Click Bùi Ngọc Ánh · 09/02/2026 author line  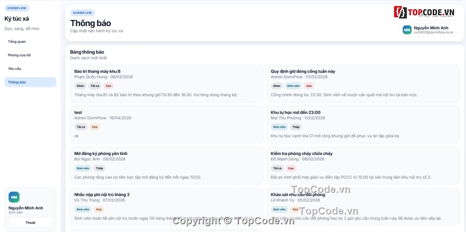(x=100, y=159)
